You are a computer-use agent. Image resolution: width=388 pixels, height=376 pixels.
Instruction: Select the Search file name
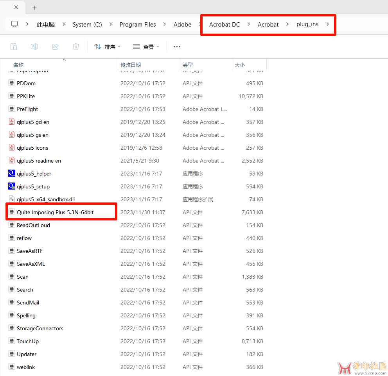(x=25, y=290)
